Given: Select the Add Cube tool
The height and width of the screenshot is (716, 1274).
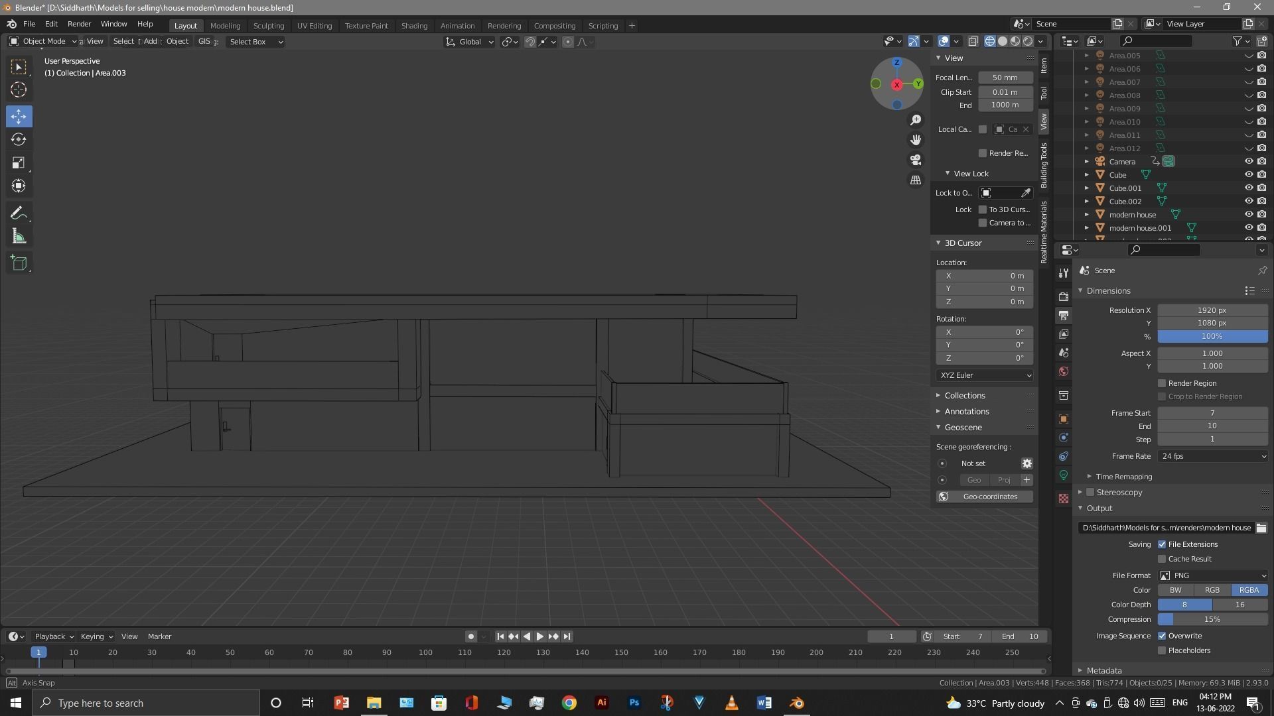Looking at the screenshot, I should [x=19, y=263].
